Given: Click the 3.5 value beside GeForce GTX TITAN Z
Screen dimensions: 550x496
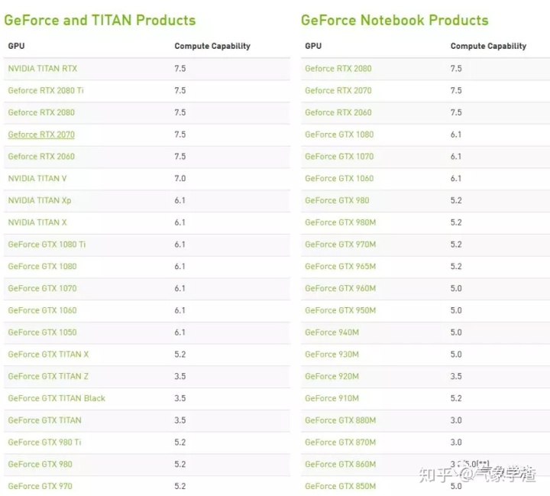Looking at the screenshot, I should click(x=180, y=376).
